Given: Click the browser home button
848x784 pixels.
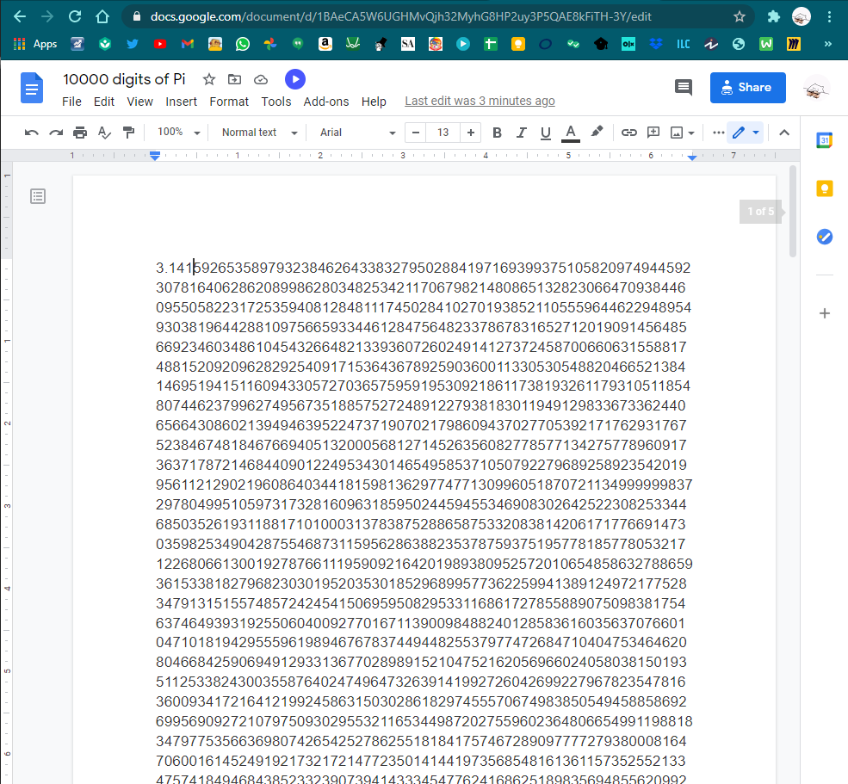Looking at the screenshot, I should 102,16.
